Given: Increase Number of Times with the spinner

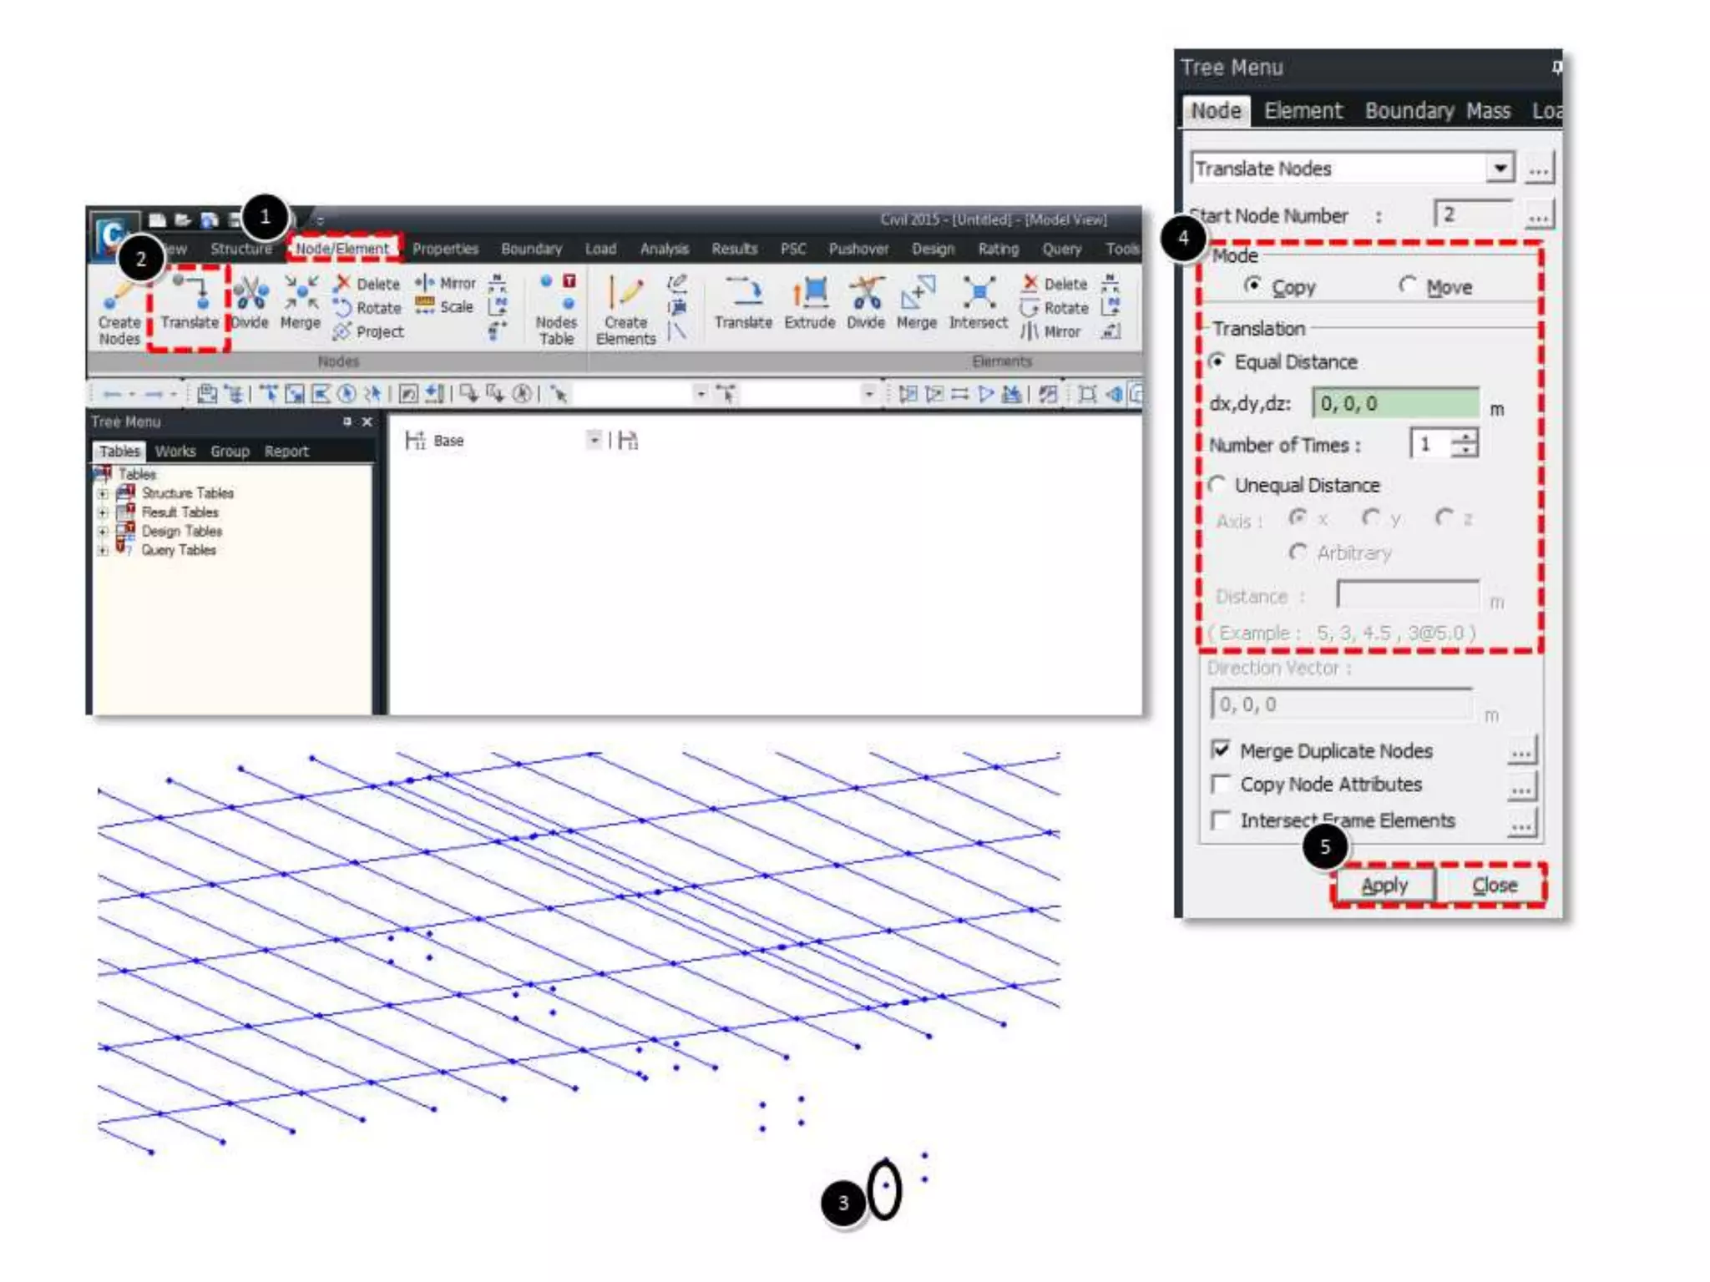Looking at the screenshot, I should pos(1466,437).
